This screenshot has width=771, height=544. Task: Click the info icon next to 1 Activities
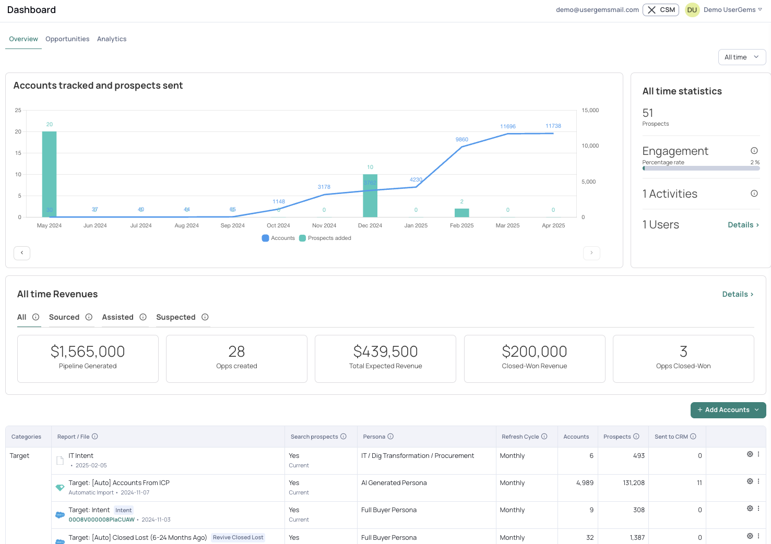(x=754, y=194)
